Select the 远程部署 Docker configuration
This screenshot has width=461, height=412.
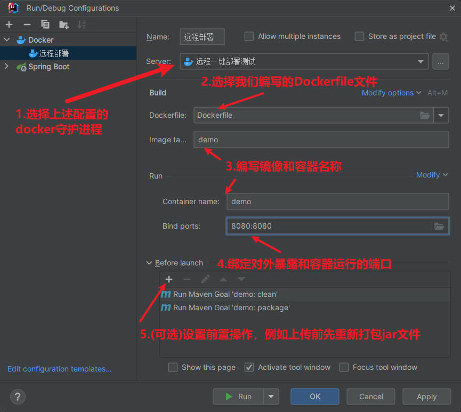pyautogui.click(x=53, y=53)
